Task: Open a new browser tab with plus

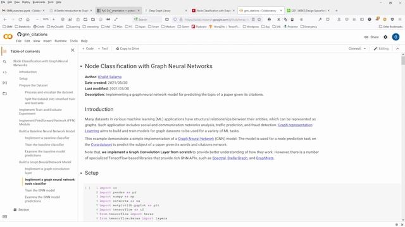Action: point(336,11)
